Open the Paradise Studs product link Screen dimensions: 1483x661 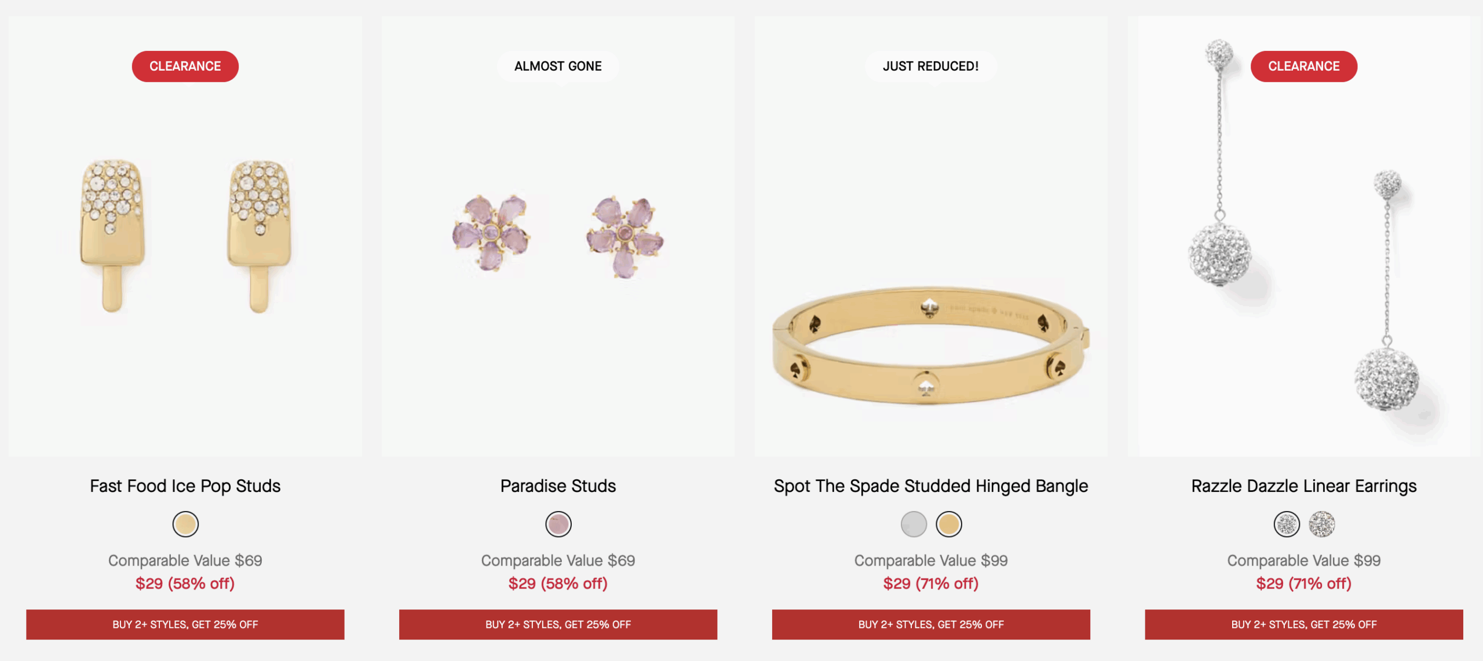tap(558, 486)
